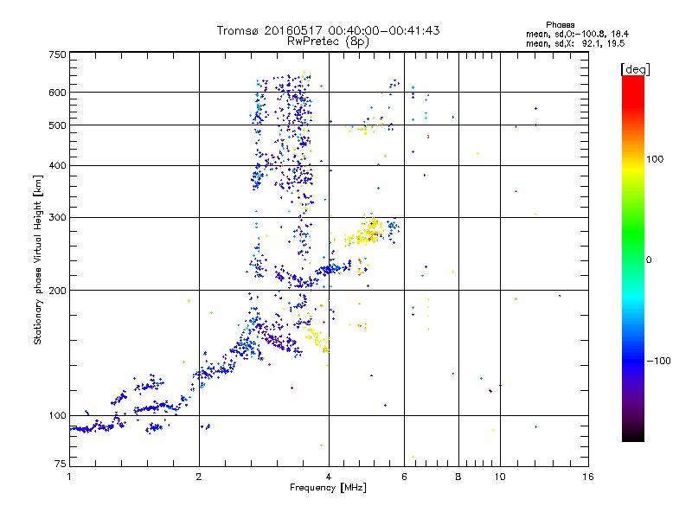Pick the blue band near colorbar -100
The image size is (692, 519).
point(633,360)
